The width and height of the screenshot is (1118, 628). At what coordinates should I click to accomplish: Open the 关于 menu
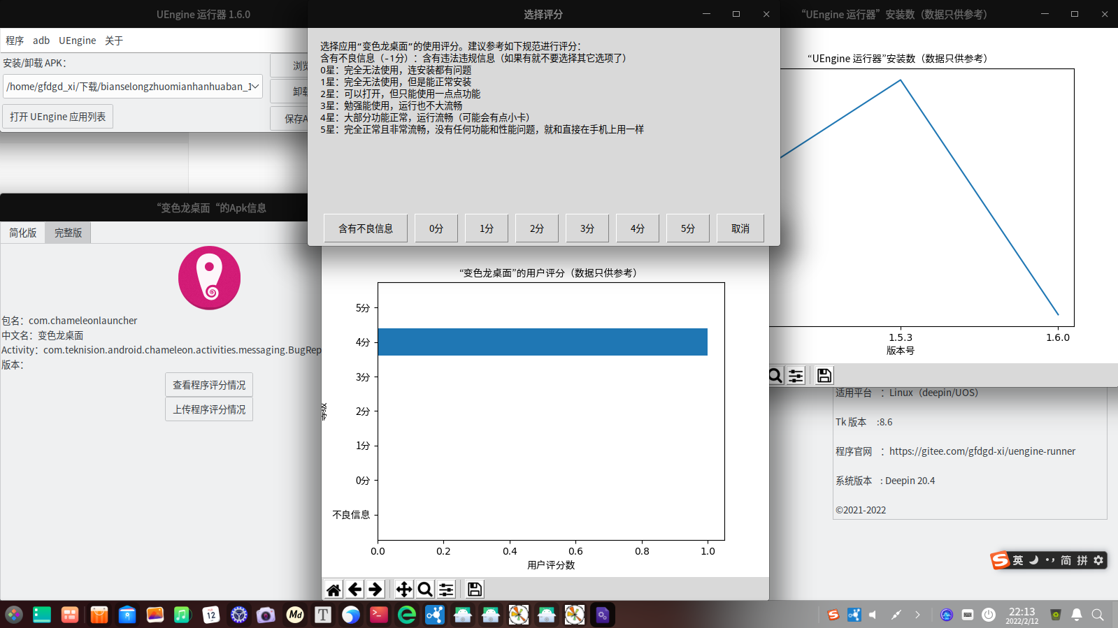point(114,41)
